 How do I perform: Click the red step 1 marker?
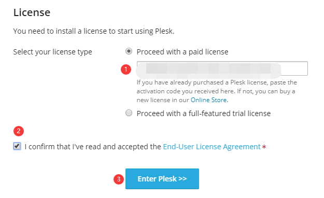click(x=126, y=69)
